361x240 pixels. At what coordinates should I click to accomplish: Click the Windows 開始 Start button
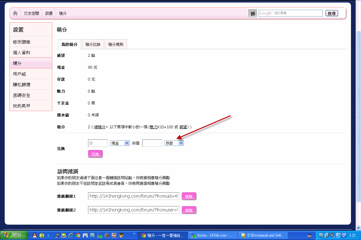[14, 235]
